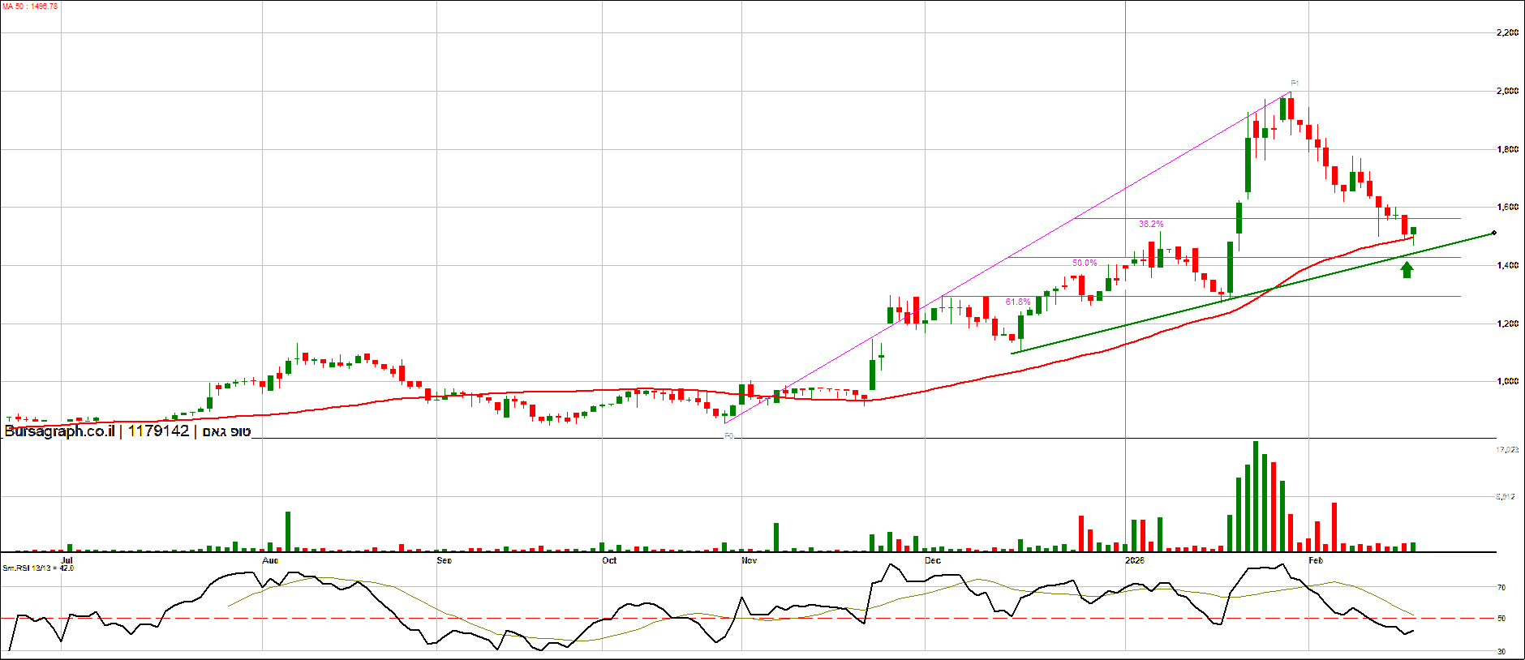
Task: Click the Jul label on time axis
Action: (67, 560)
